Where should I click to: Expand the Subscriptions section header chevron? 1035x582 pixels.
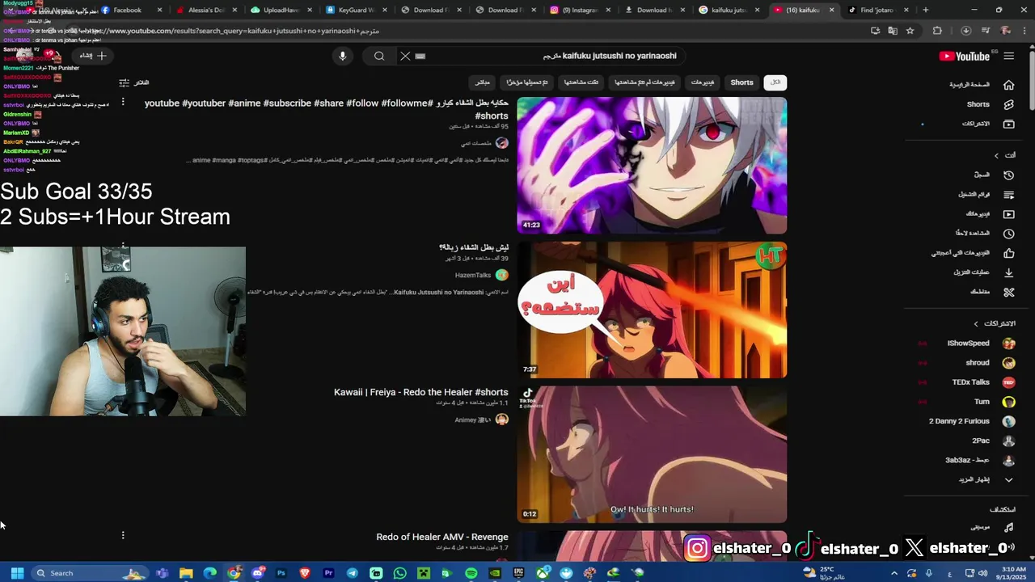[x=976, y=323]
